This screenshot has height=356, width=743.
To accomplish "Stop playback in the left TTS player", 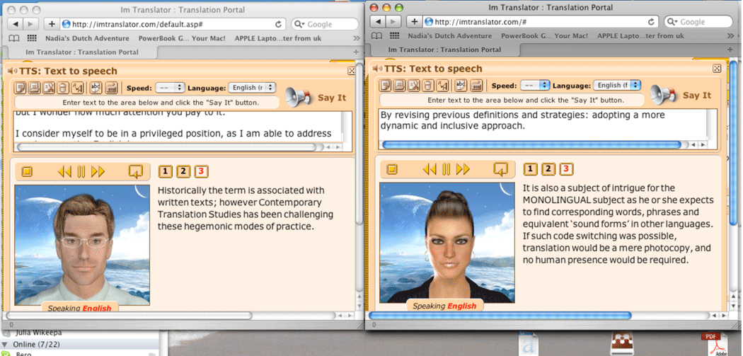I will coord(27,171).
